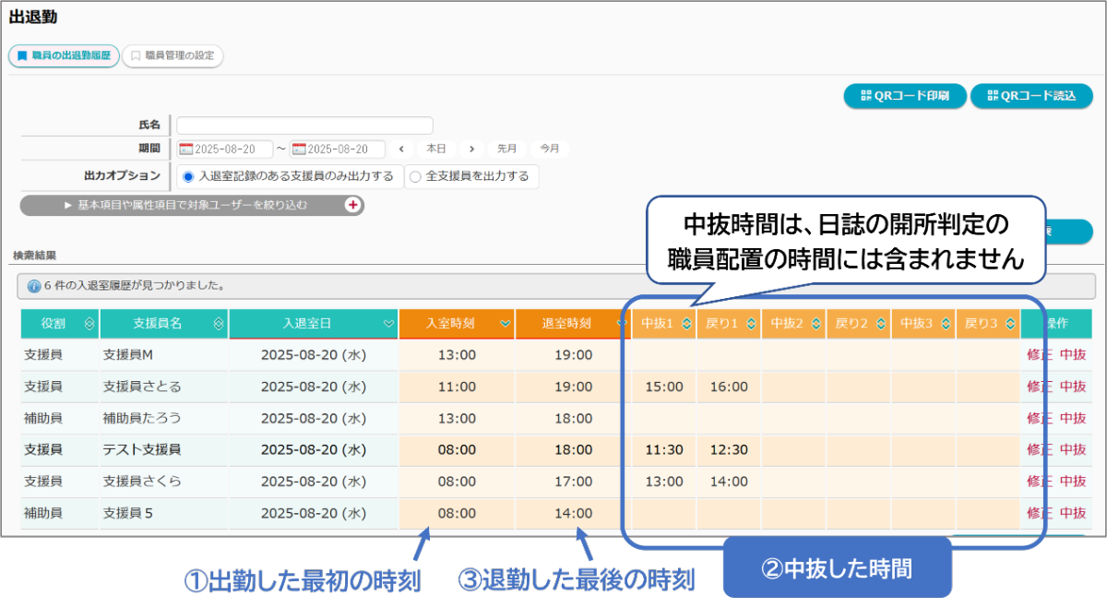Switch to 職員の出退勤履歴 tab
The image size is (1107, 608).
click(x=64, y=56)
